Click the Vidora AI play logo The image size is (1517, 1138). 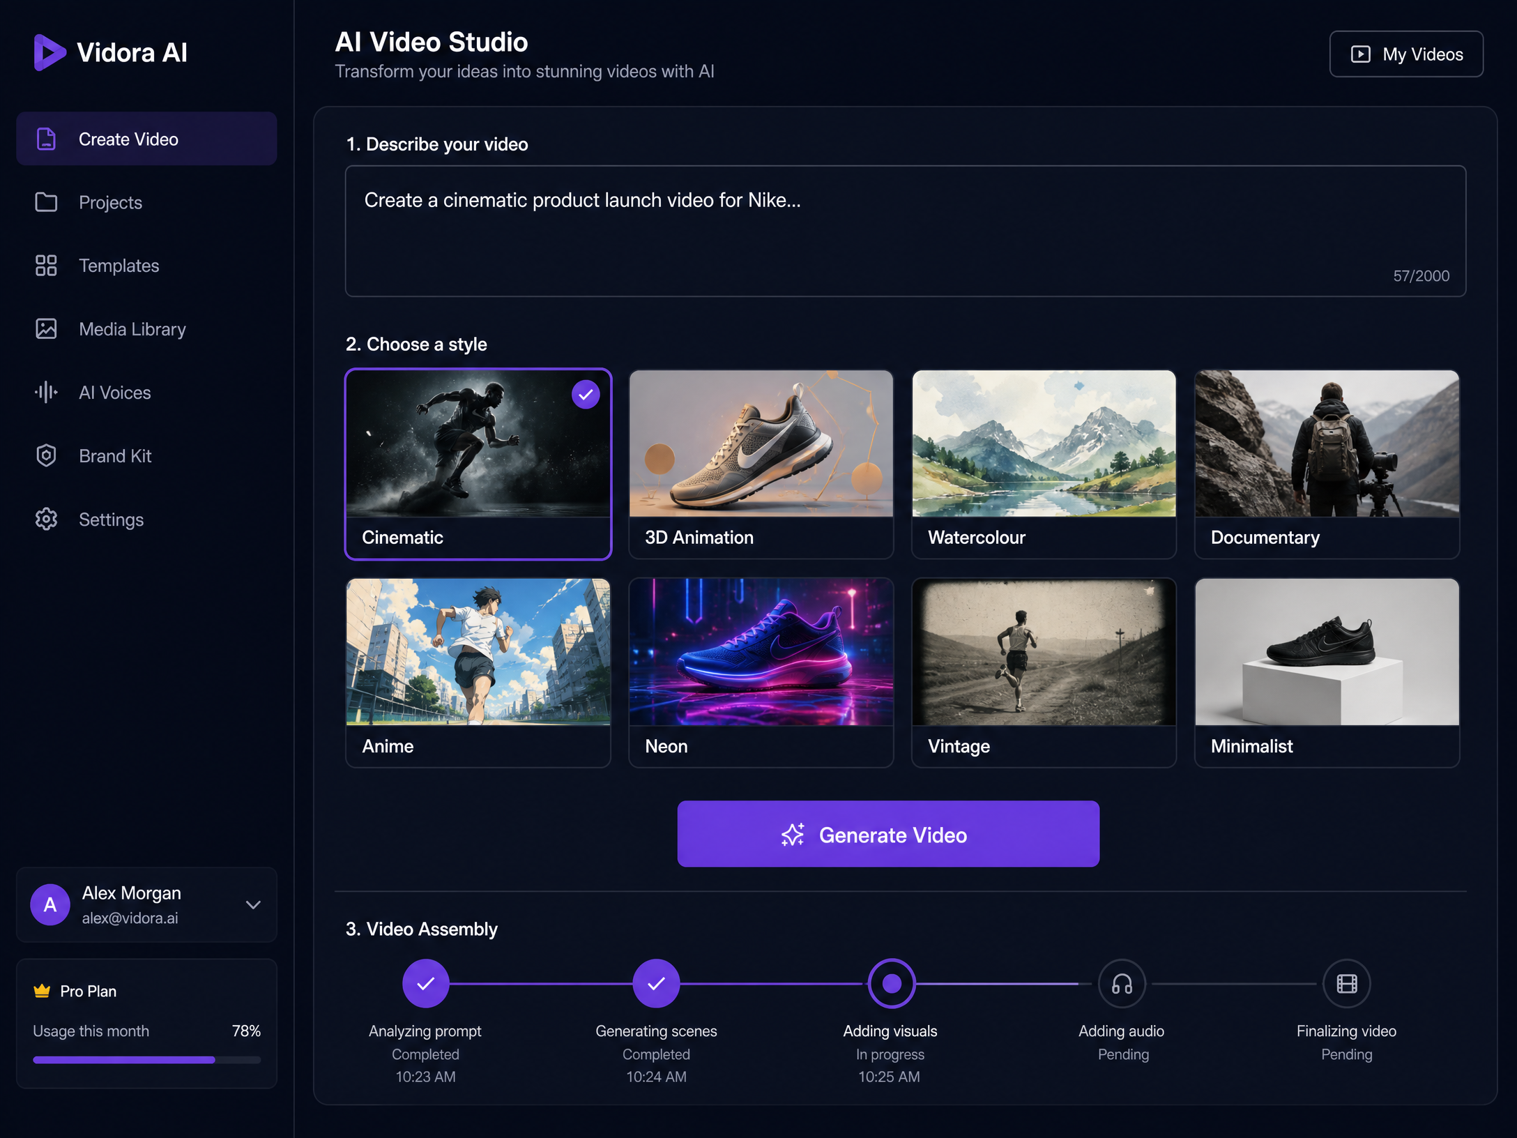pyautogui.click(x=49, y=52)
